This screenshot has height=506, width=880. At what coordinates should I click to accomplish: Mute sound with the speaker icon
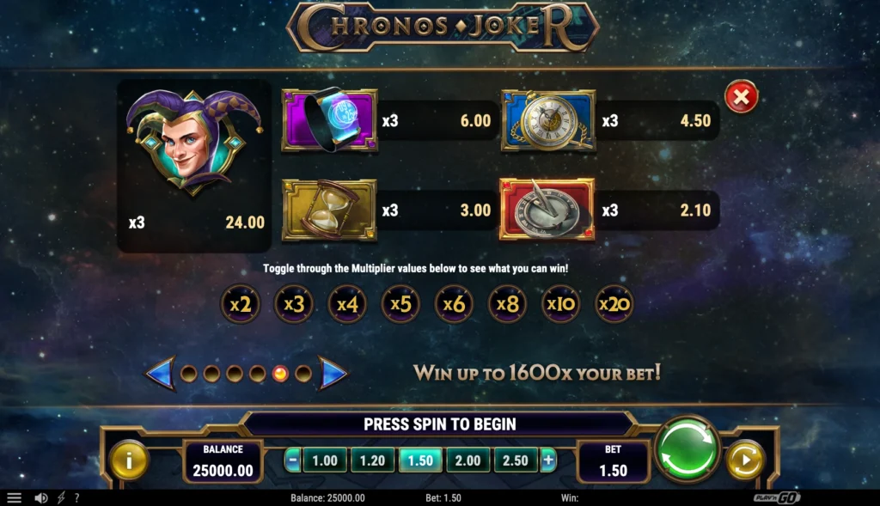click(41, 497)
